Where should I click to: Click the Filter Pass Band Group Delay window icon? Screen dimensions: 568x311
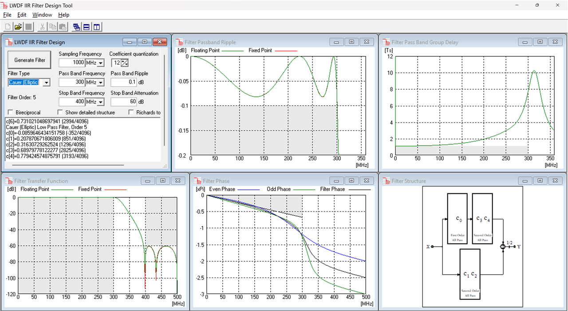click(386, 42)
